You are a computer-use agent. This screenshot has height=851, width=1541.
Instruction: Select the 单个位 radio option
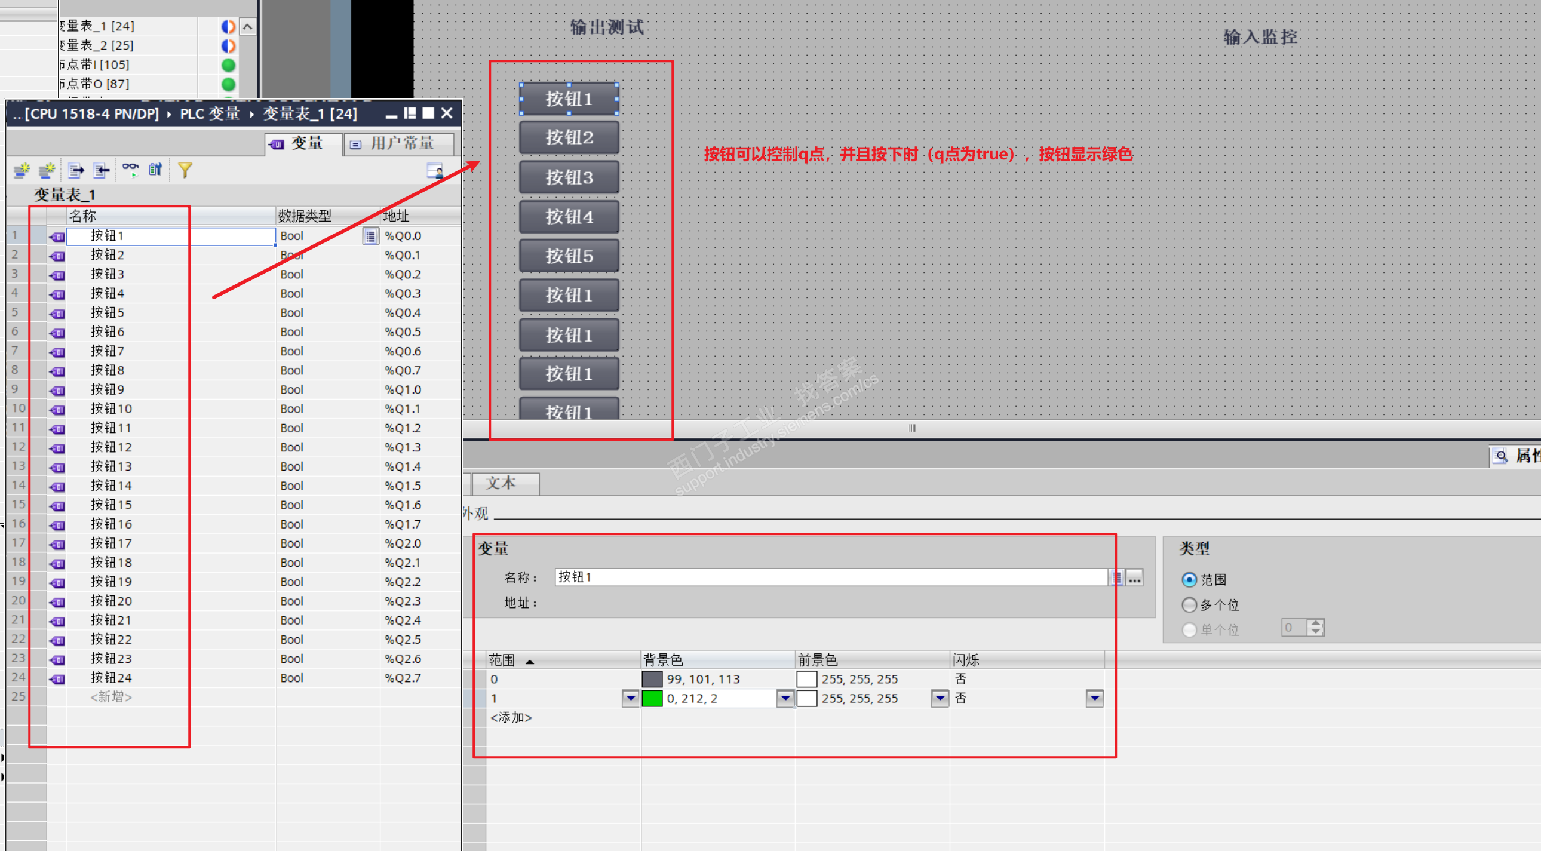pos(1189,629)
